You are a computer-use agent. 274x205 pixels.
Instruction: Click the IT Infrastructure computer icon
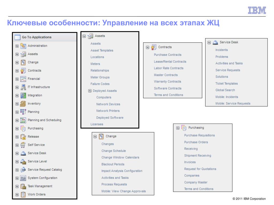[x=23, y=87]
